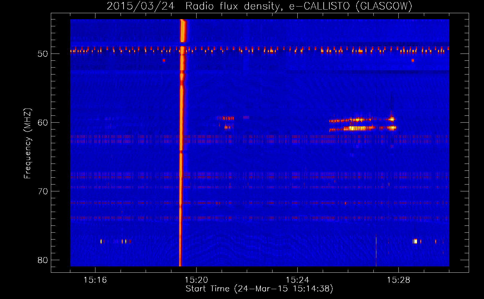Click the "Frequency (MHZ)" axis label
The width and height of the screenshot is (484, 299).
tap(28, 143)
